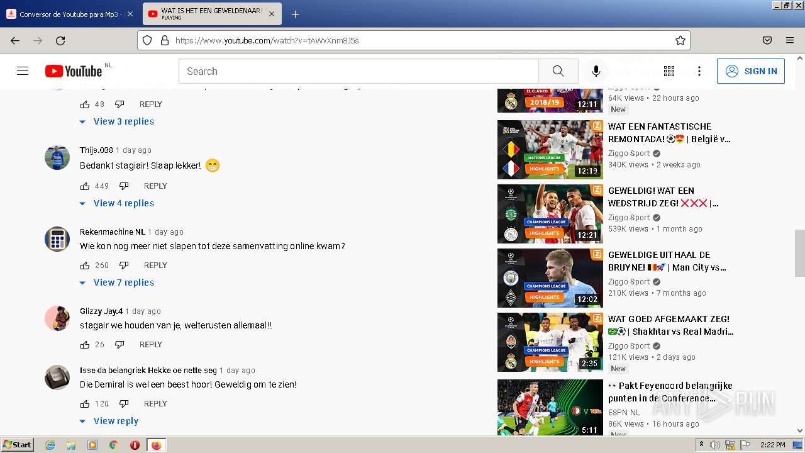Open the 12:21 Champions League highlights thumbnail
The image size is (805, 453).
pos(550,214)
